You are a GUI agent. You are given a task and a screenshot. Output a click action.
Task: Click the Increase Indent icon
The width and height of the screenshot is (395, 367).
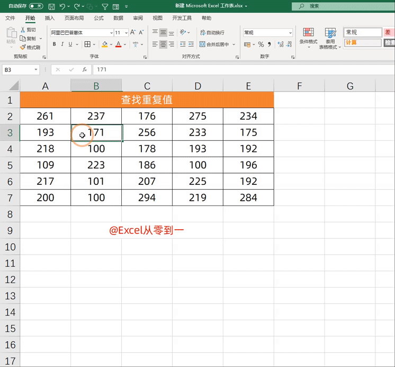(191, 44)
